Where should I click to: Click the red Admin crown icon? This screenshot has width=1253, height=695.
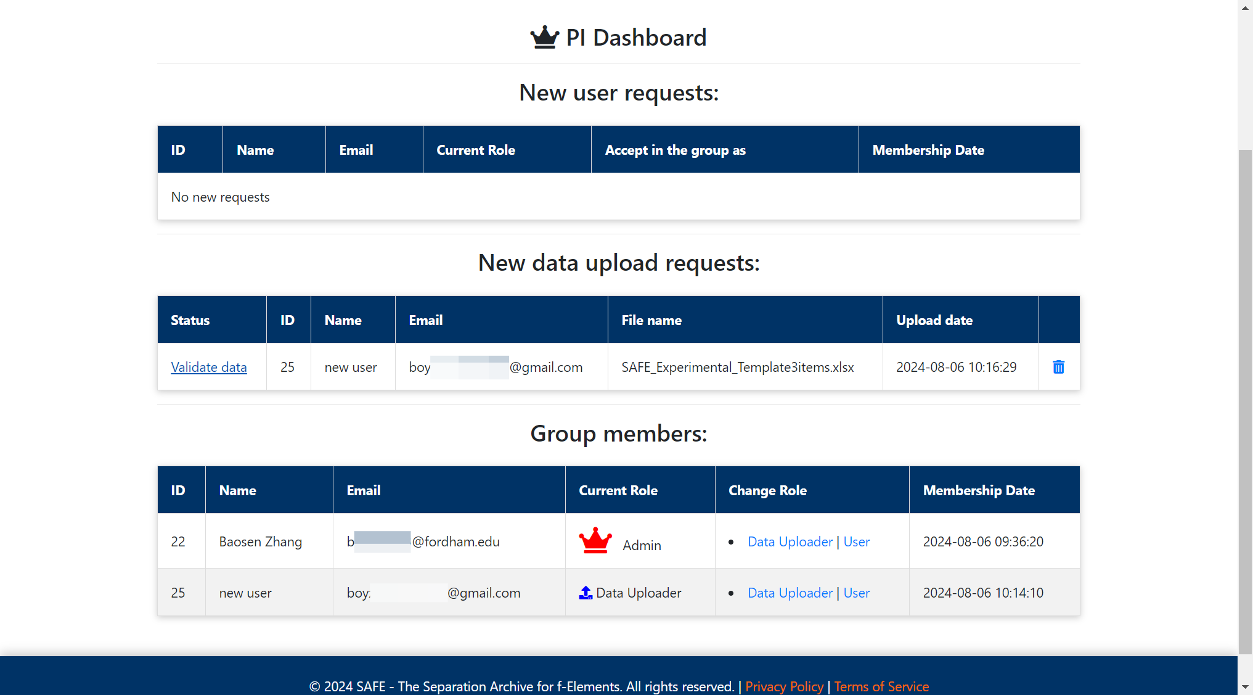(x=595, y=541)
